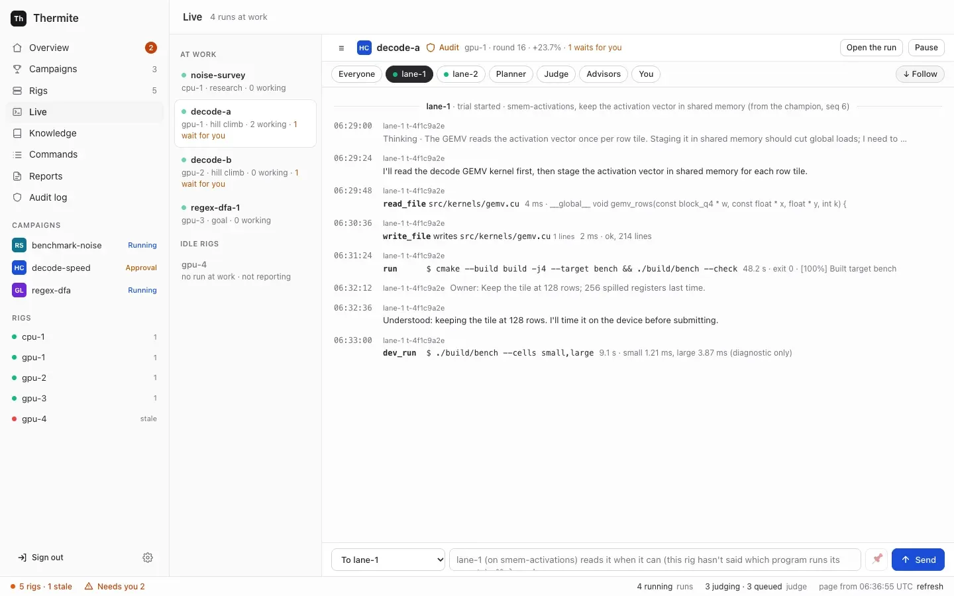Click the Knowledge book icon
The width and height of the screenshot is (954, 596).
[x=17, y=133]
